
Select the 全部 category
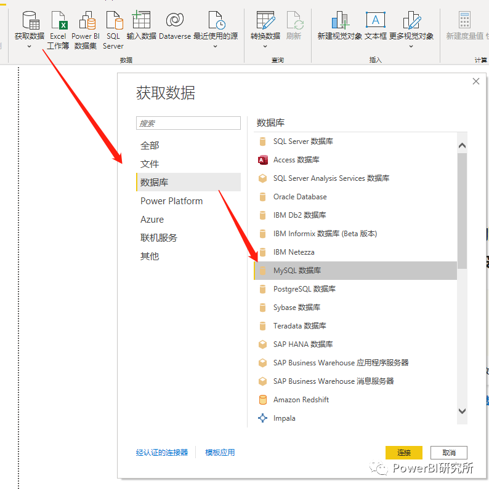click(188, 146)
